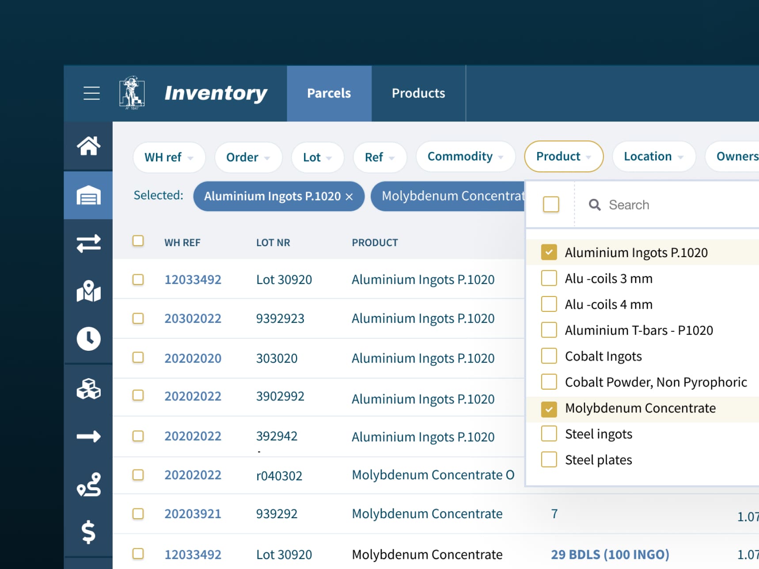Uncheck Aluminium Ingots P.1020 in product list
This screenshot has height=569, width=759.
click(x=549, y=252)
